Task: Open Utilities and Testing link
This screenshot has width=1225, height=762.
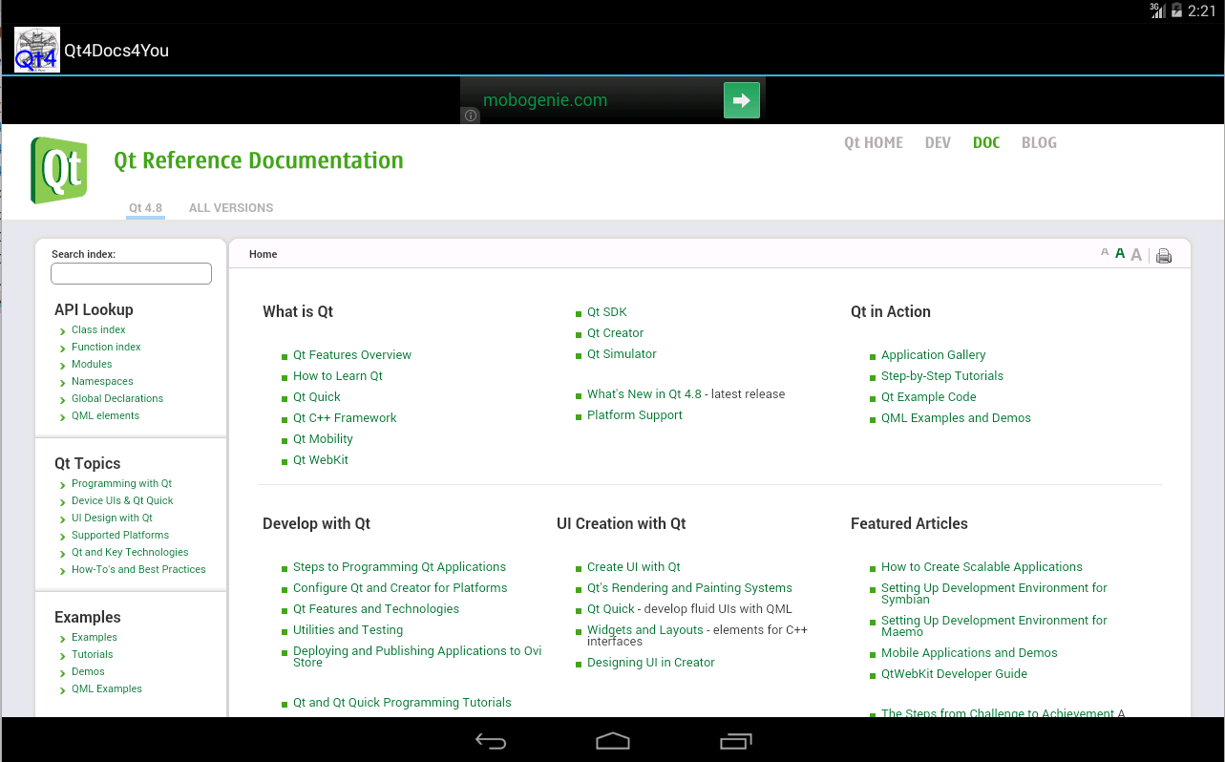Action: [x=348, y=629]
